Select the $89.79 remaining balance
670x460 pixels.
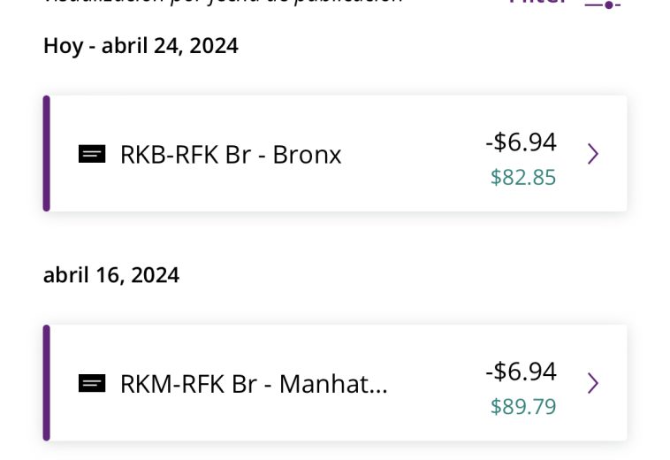click(523, 406)
